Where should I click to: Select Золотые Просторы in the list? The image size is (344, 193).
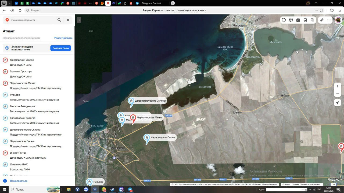38,74
